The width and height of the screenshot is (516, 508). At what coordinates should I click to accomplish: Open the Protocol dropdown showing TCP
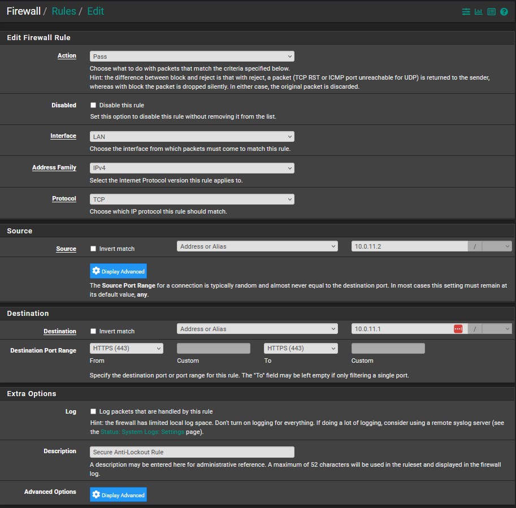pyautogui.click(x=192, y=199)
